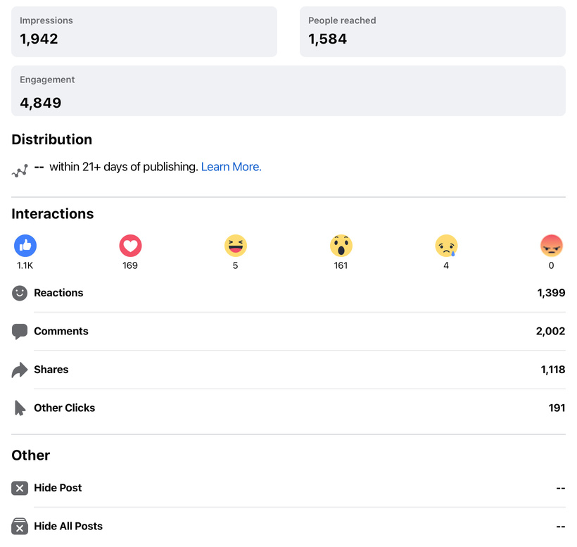Click the blue Like reaction icon
The height and width of the screenshot is (547, 577).
(25, 246)
